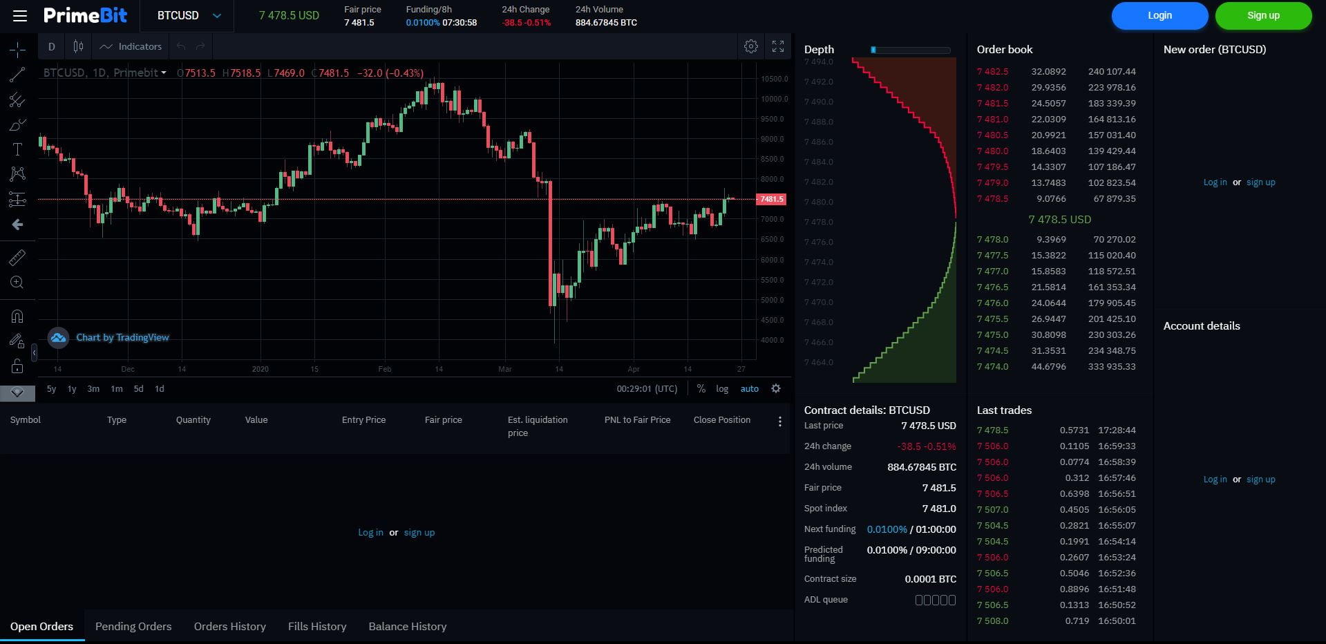Select the text annotation tool
The width and height of the screenshot is (1326, 644).
17,149
